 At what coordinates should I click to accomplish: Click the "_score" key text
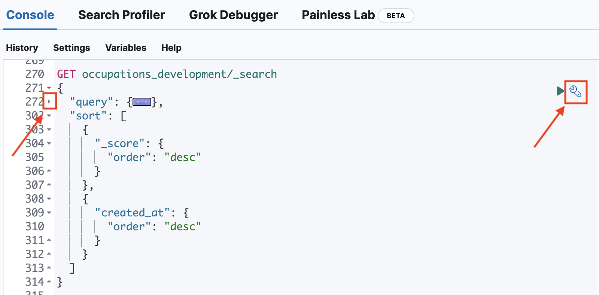(x=120, y=143)
